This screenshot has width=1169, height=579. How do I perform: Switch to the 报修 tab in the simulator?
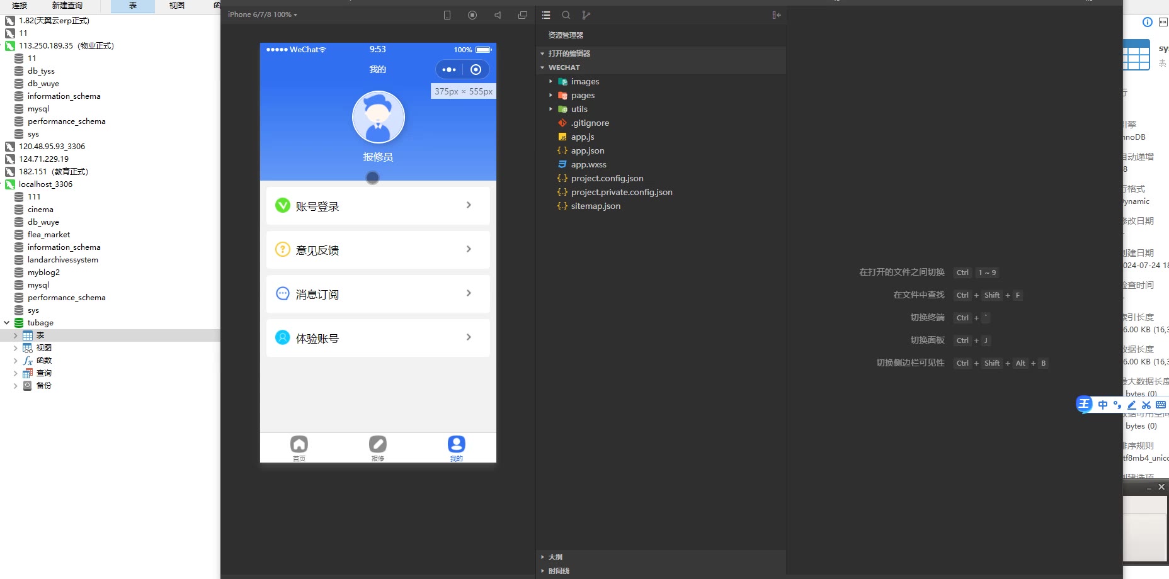click(378, 448)
